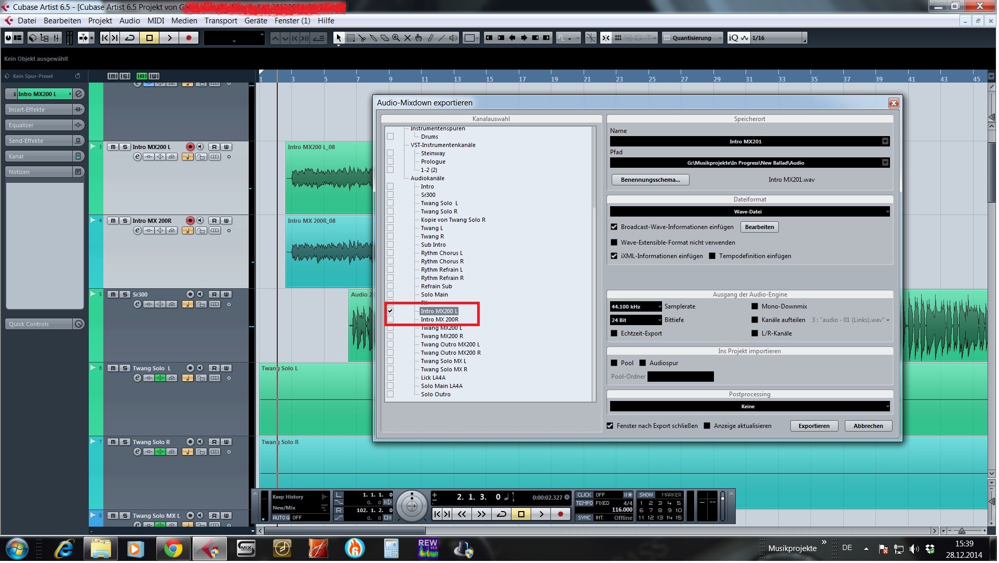
Task: Enable Read automation on the Twang Solo R track
Action: [214, 443]
